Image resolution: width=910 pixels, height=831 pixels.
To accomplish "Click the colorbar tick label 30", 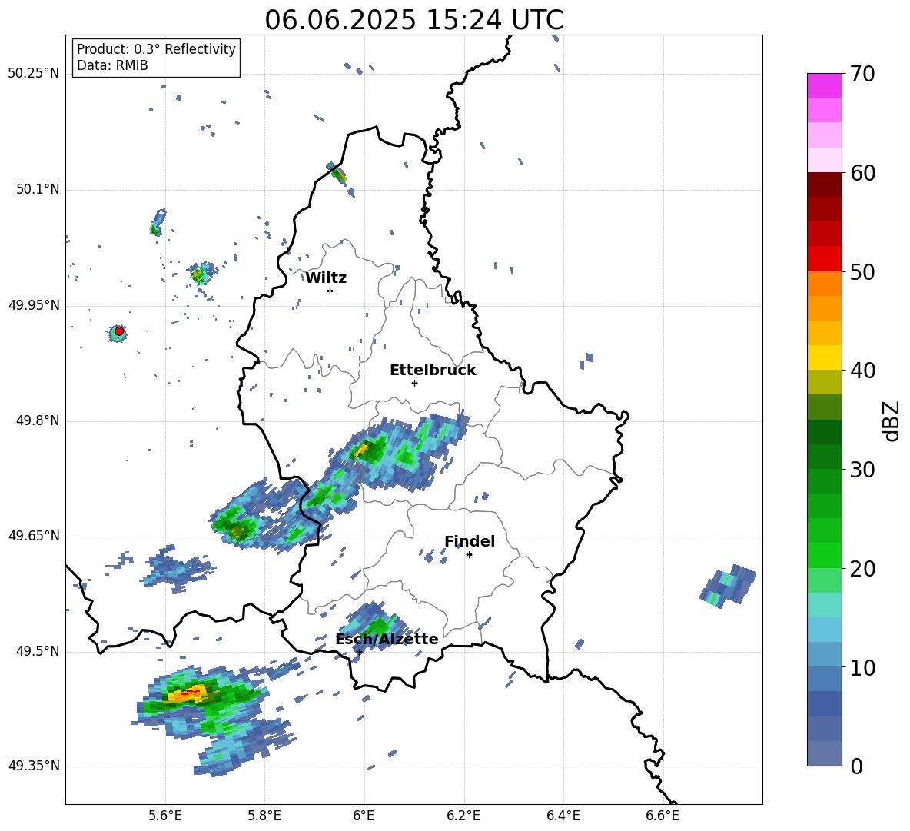I will 863,470.
